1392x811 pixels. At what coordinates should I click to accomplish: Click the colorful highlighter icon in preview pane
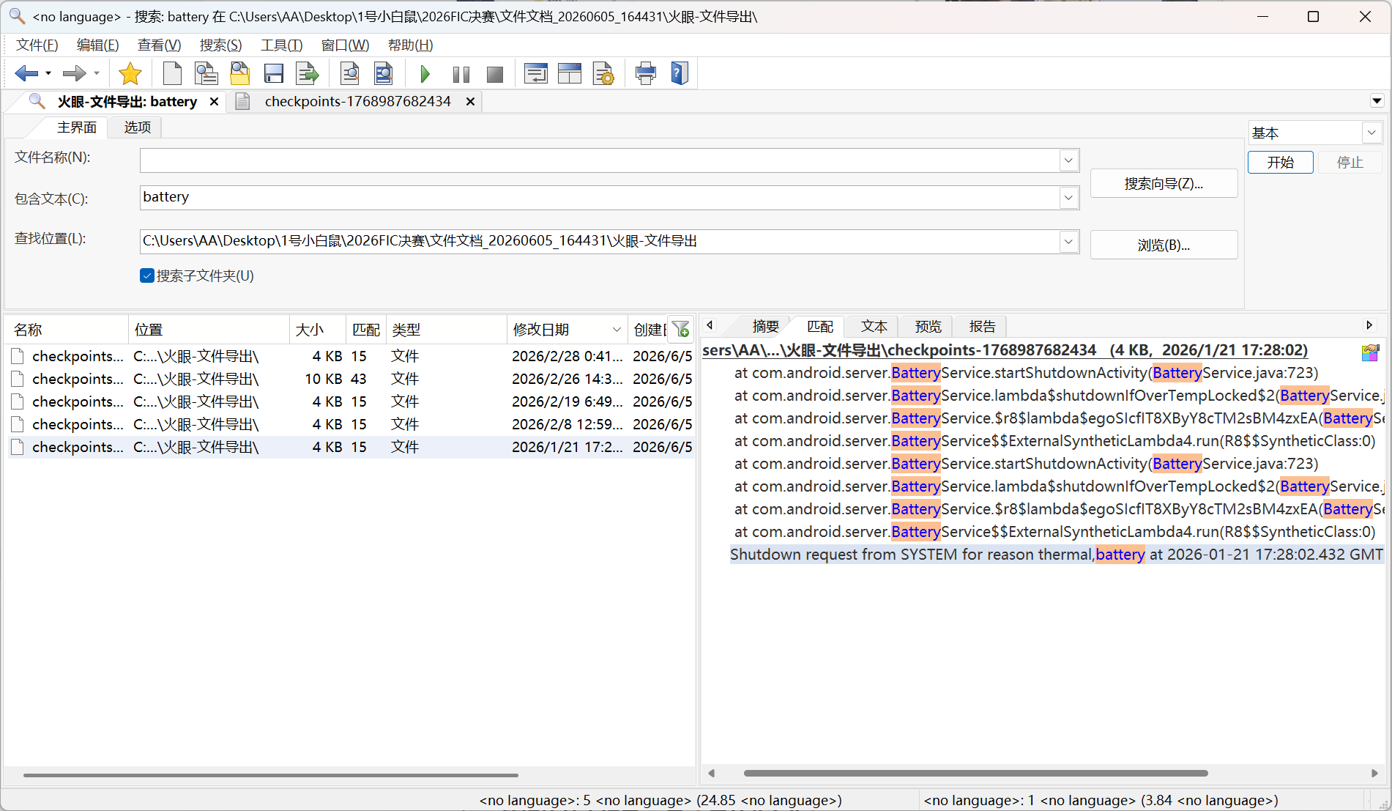(x=1370, y=353)
